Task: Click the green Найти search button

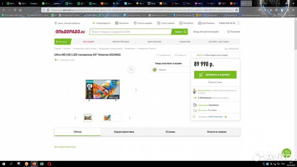Action: [x=179, y=32]
